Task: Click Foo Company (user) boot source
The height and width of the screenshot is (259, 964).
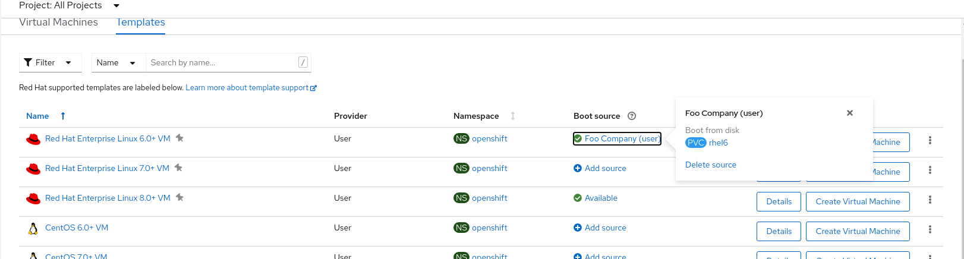Action: (x=617, y=138)
